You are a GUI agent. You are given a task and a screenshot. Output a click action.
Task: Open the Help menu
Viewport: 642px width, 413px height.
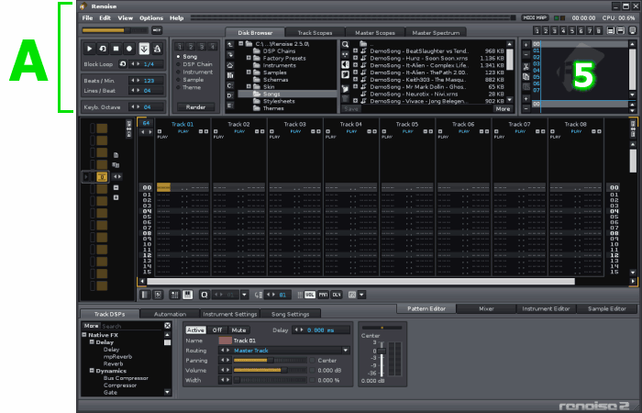pyautogui.click(x=176, y=18)
